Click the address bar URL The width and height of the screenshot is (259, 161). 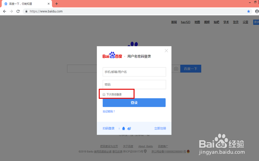[46, 11]
